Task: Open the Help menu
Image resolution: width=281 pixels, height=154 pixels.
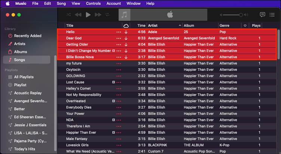Action: point(150,3)
